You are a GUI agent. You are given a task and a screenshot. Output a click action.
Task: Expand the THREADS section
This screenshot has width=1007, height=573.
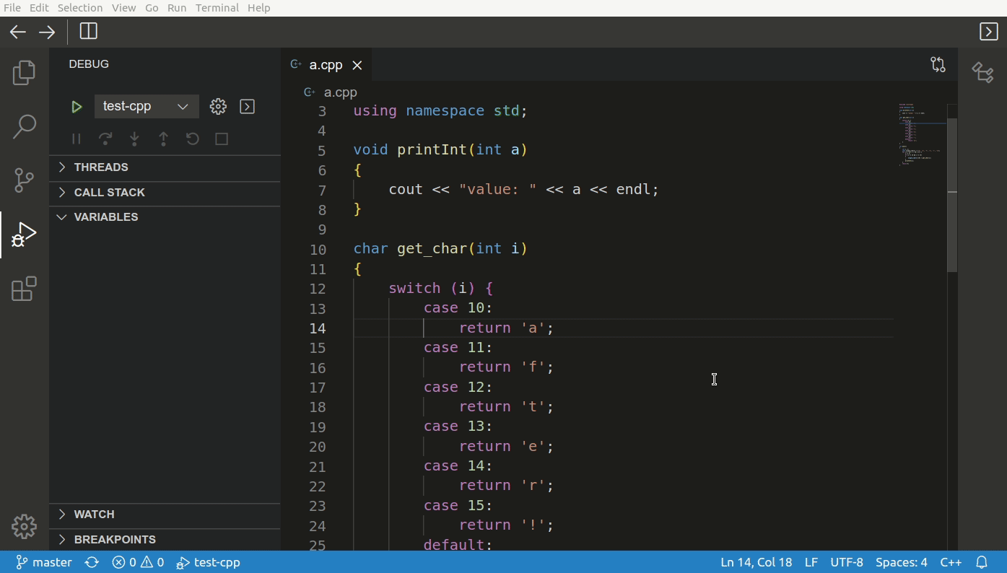pyautogui.click(x=165, y=167)
